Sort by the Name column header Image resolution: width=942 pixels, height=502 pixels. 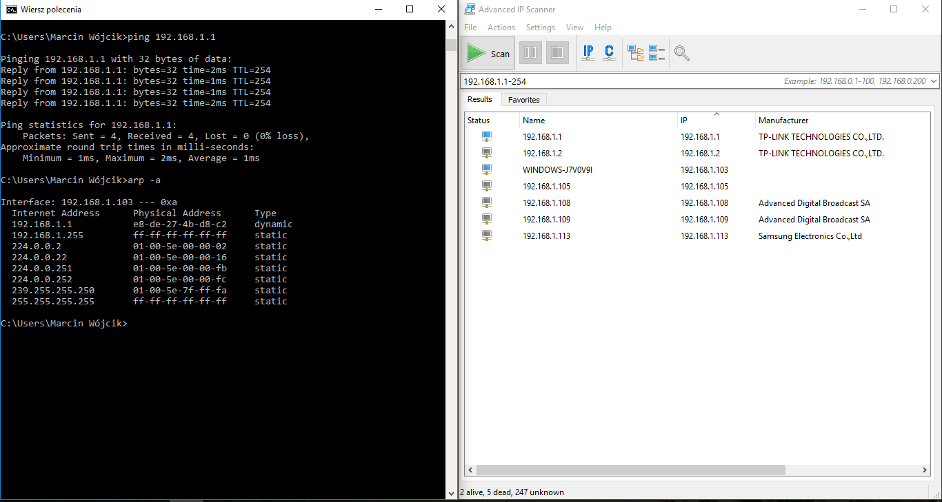(599, 121)
